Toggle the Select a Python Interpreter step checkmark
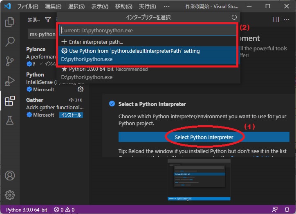The height and width of the screenshot is (214, 296). click(112, 104)
